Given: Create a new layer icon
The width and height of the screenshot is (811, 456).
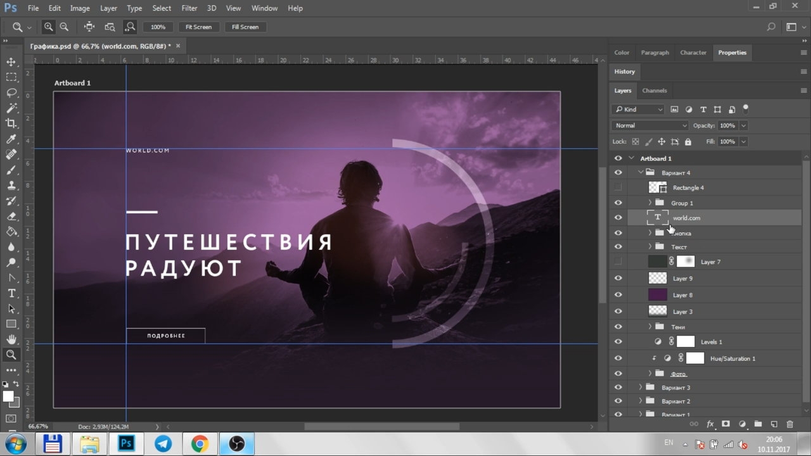Looking at the screenshot, I should pyautogui.click(x=774, y=424).
